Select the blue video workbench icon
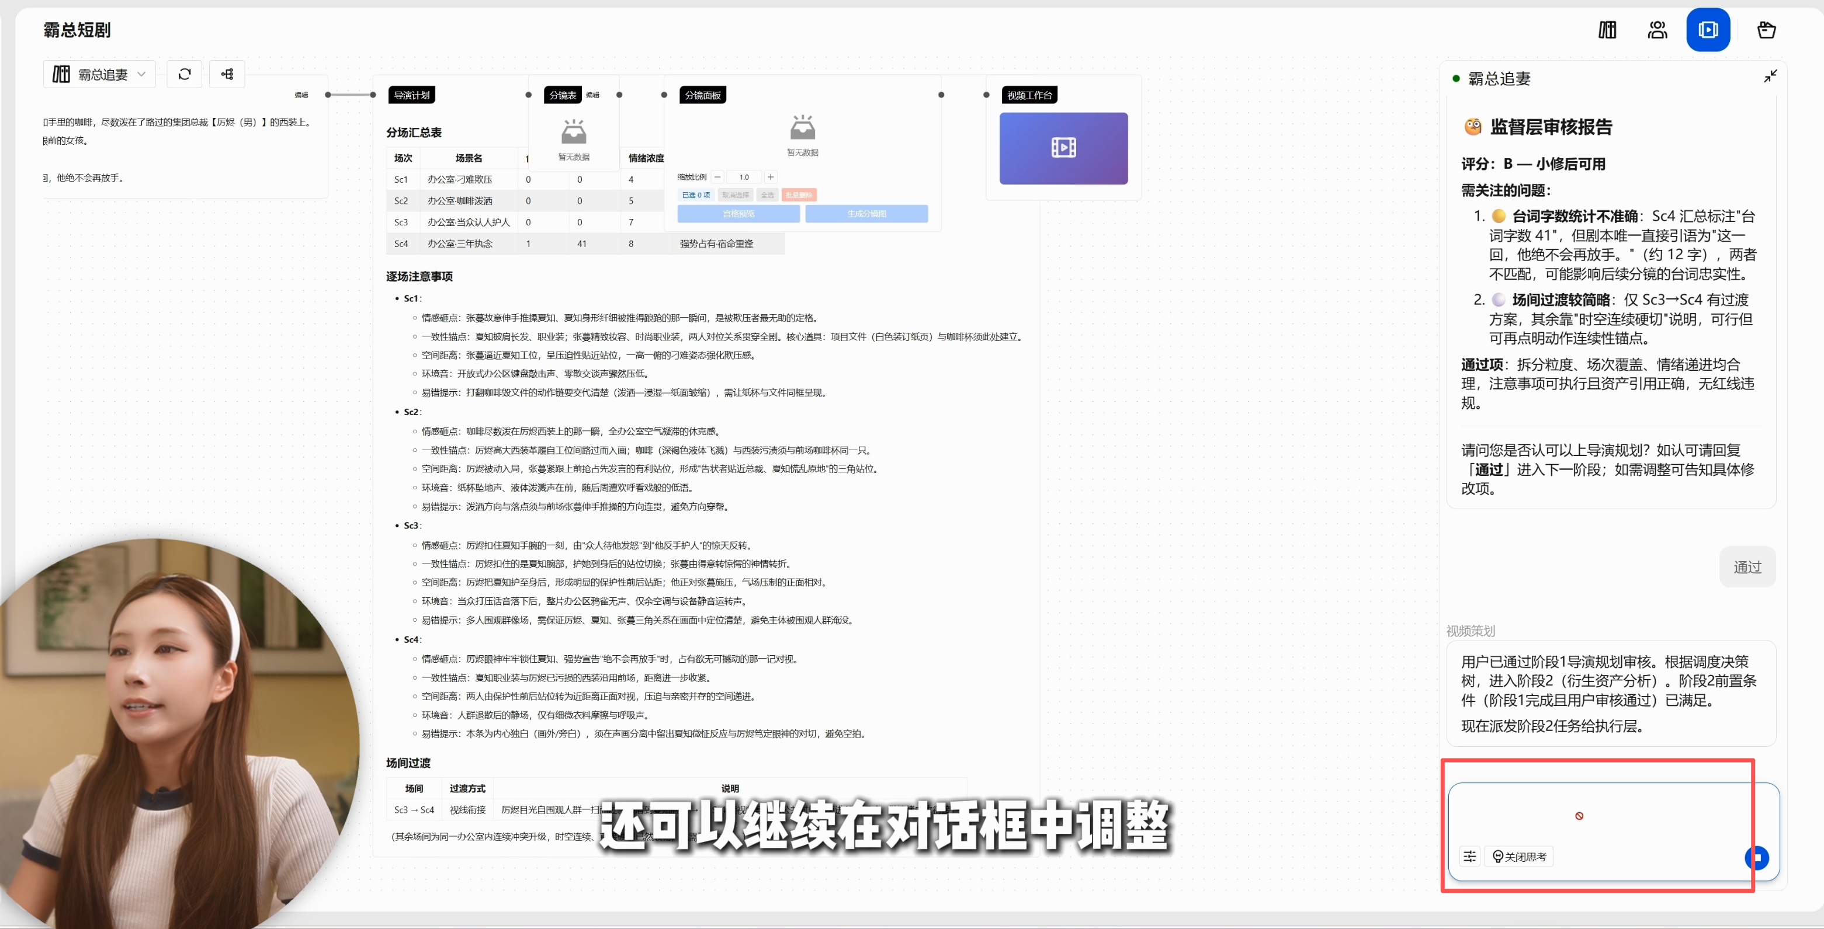 click(1708, 30)
